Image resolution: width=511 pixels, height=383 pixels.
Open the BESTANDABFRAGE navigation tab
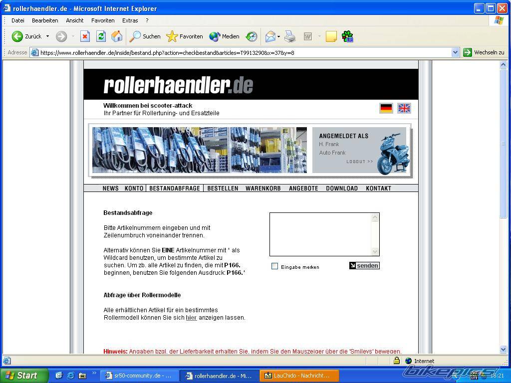coord(175,188)
